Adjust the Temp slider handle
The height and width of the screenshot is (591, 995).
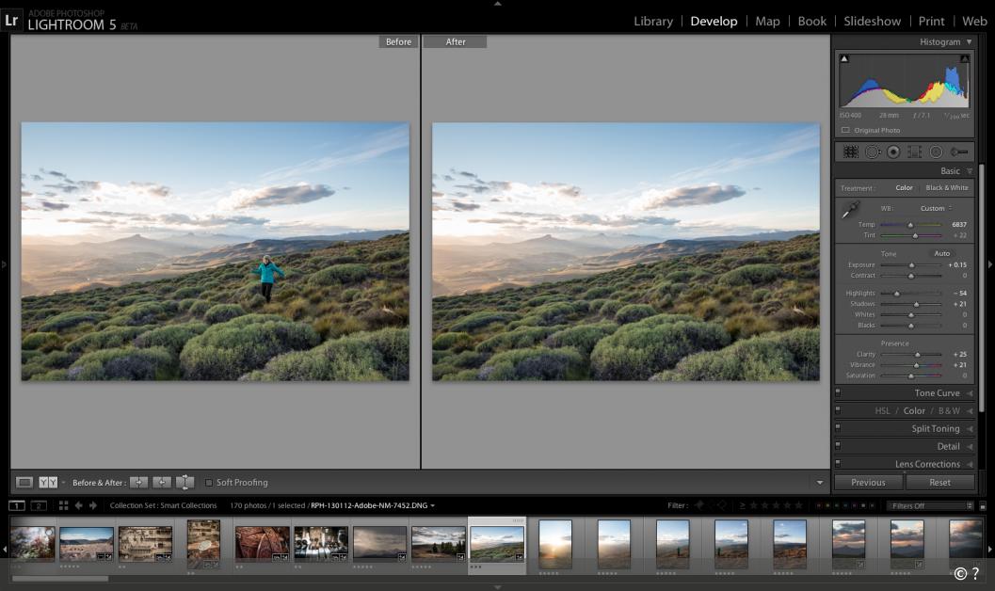[x=910, y=225]
